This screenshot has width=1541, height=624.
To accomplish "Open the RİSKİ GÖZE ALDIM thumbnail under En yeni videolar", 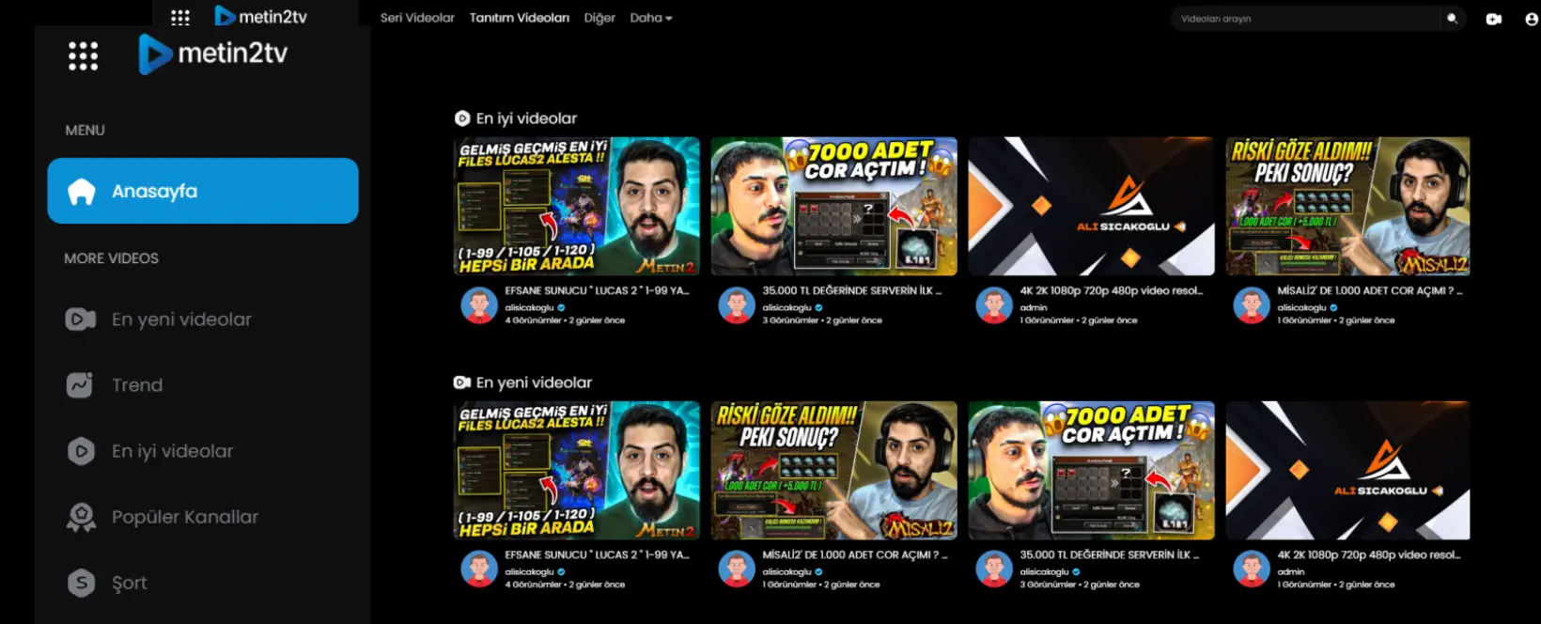I will pos(834,471).
